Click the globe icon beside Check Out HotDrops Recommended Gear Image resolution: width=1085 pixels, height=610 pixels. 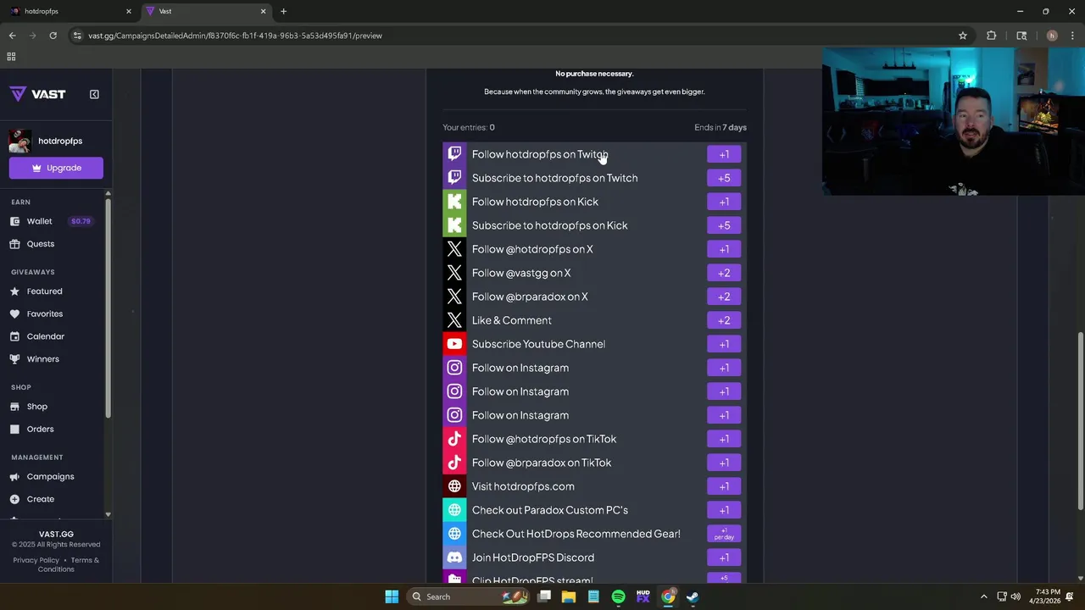coord(454,534)
